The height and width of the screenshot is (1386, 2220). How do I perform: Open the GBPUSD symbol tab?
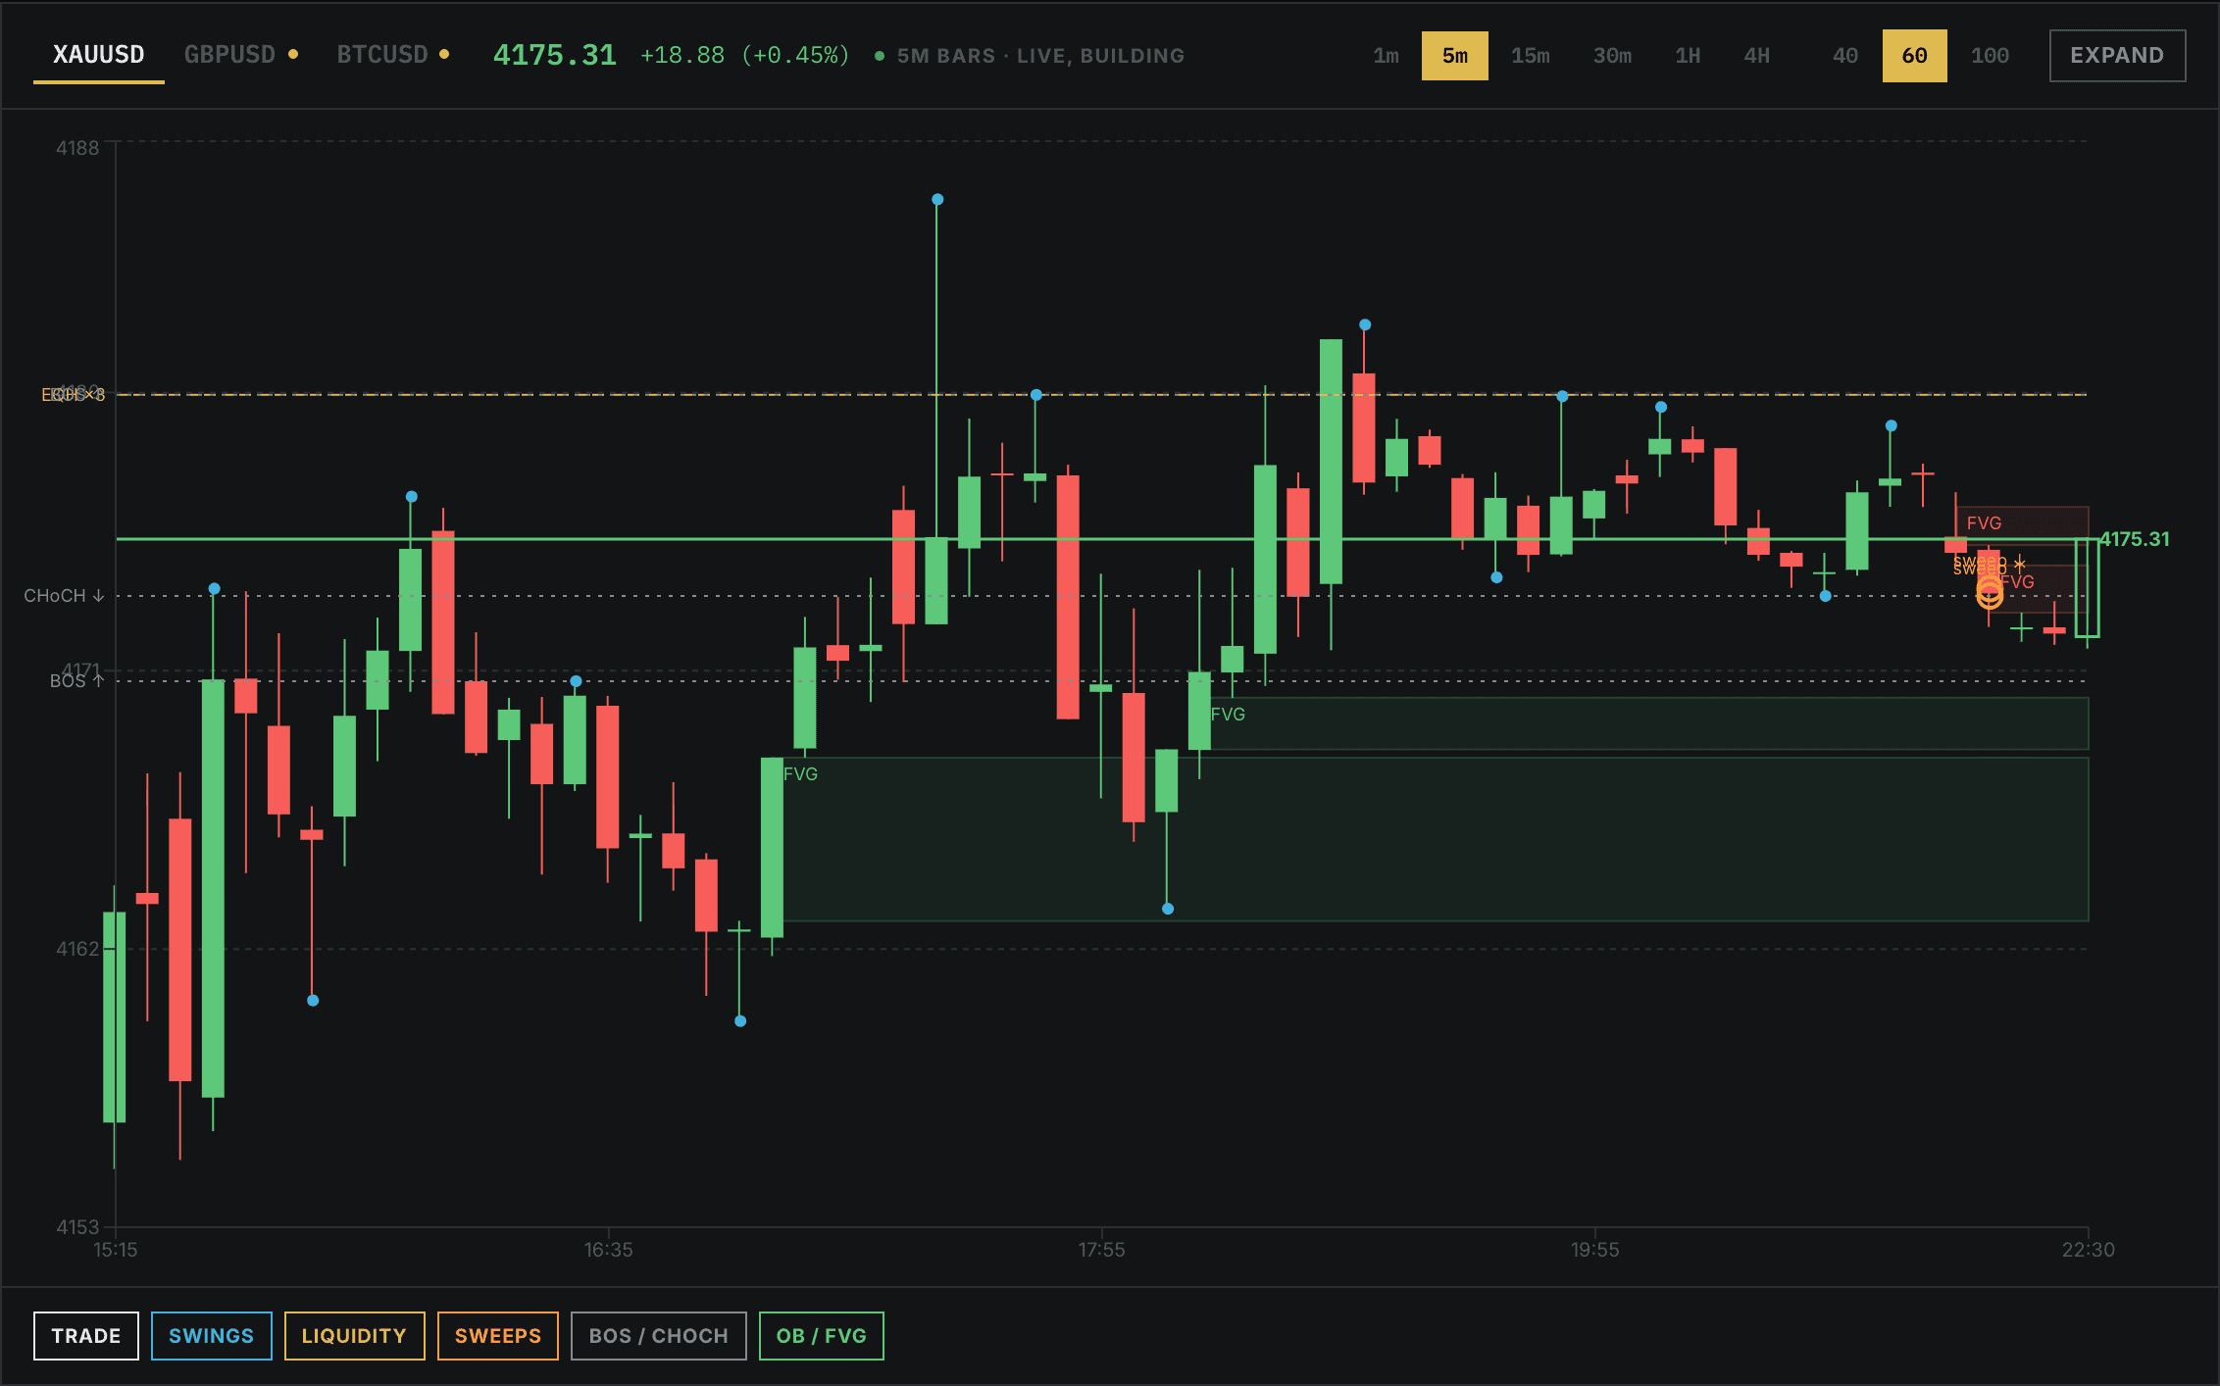240,55
